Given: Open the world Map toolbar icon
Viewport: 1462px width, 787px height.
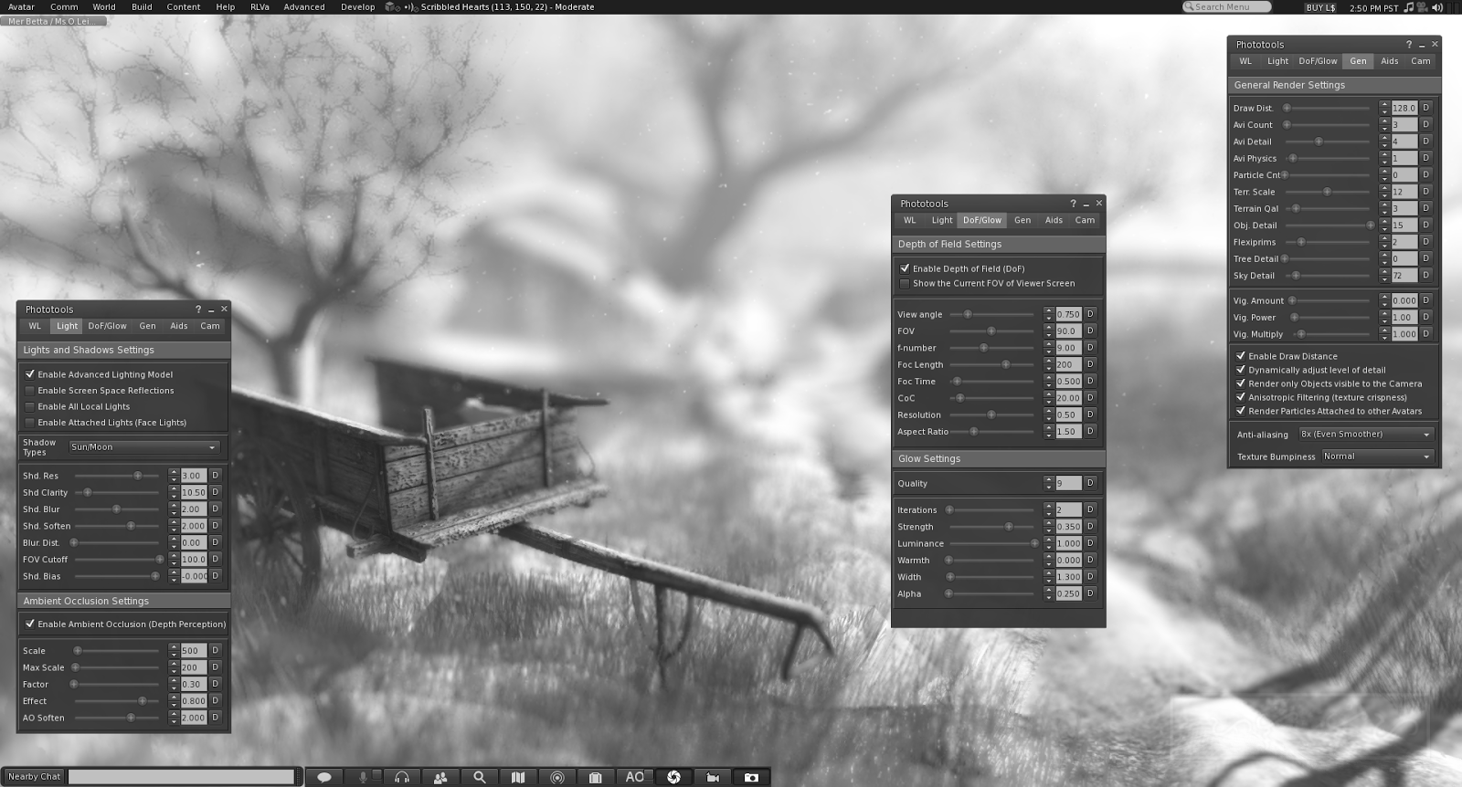Looking at the screenshot, I should point(518,777).
